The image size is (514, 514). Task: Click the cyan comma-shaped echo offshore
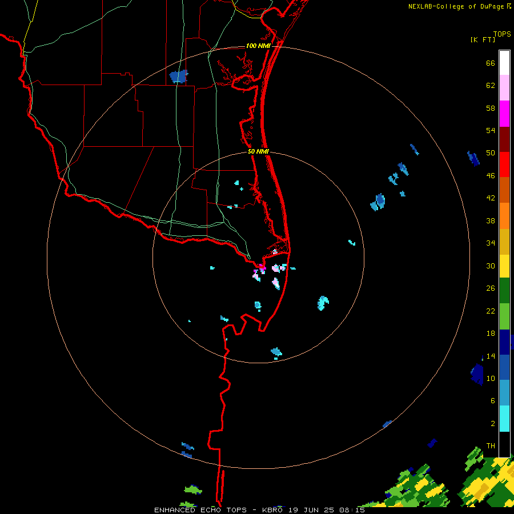click(323, 303)
